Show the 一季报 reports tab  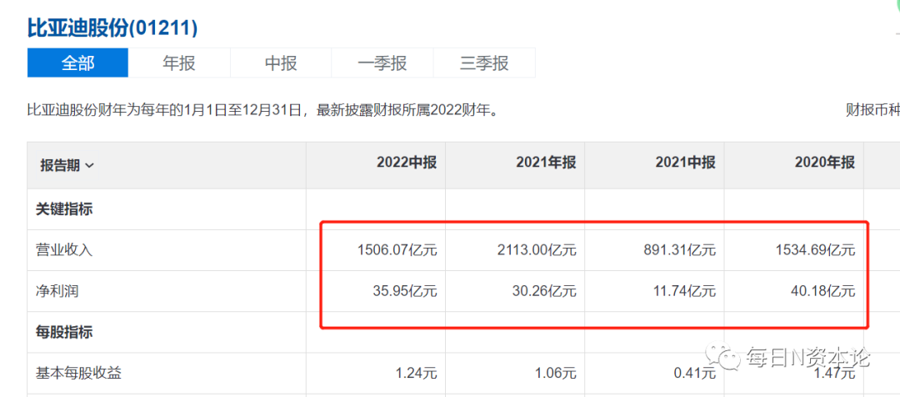point(382,63)
